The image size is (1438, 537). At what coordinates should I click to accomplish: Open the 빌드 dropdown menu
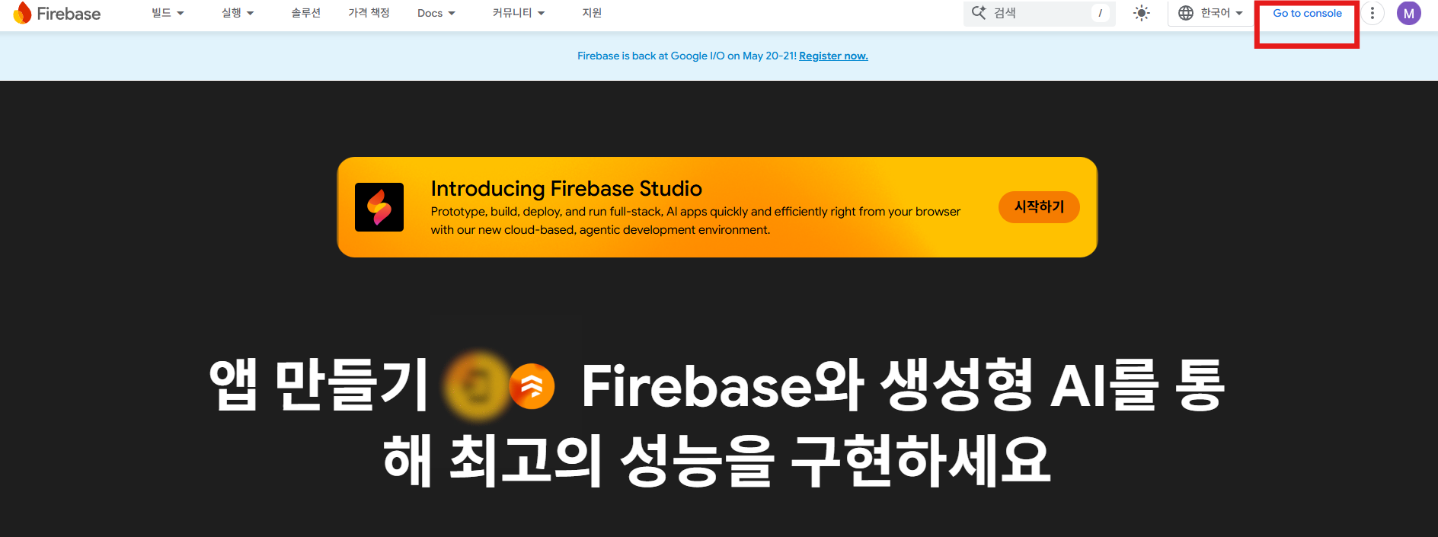tap(168, 13)
